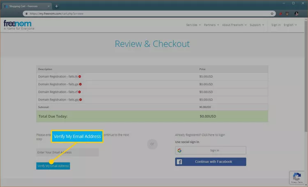
Task: Open the browser profile avatar
Action: tap(296, 14)
